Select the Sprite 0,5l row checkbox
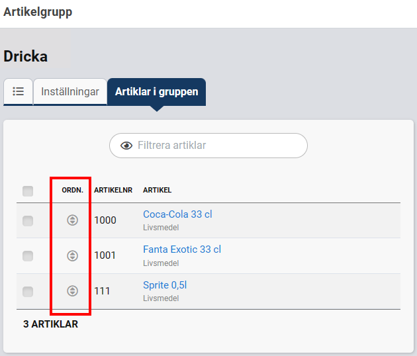Image resolution: width=417 pixels, height=356 pixels. 28,291
